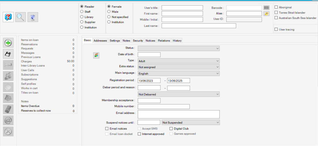
Task: Click the Items on-loan summary row
Action: point(48,40)
